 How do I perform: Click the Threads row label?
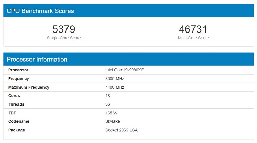(16, 104)
